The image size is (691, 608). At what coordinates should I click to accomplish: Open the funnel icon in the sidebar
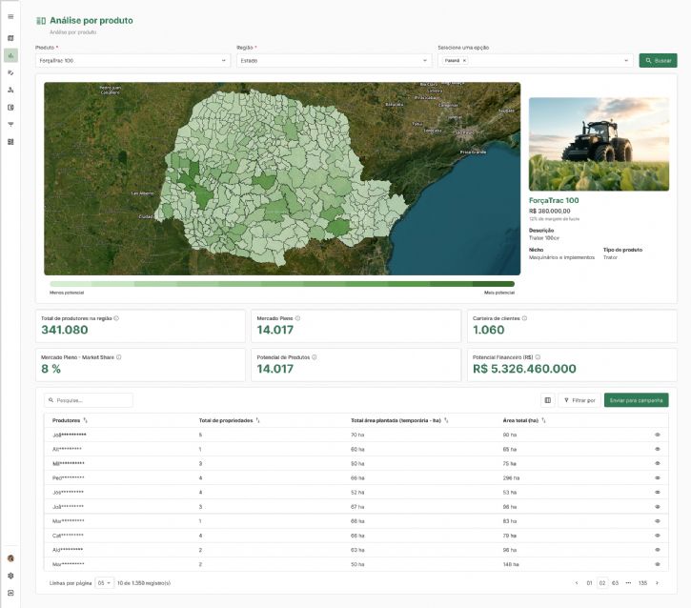[x=10, y=125]
